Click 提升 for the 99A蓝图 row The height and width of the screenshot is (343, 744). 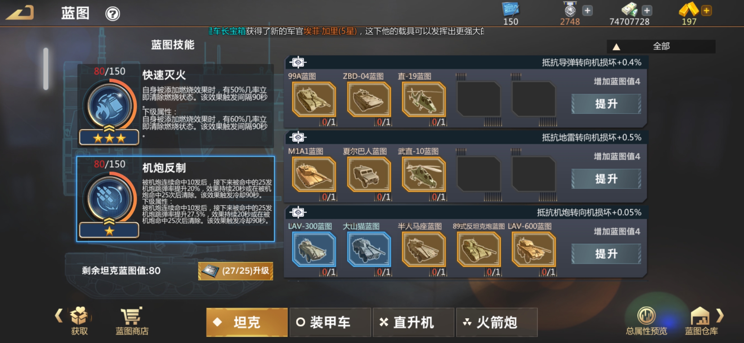606,104
